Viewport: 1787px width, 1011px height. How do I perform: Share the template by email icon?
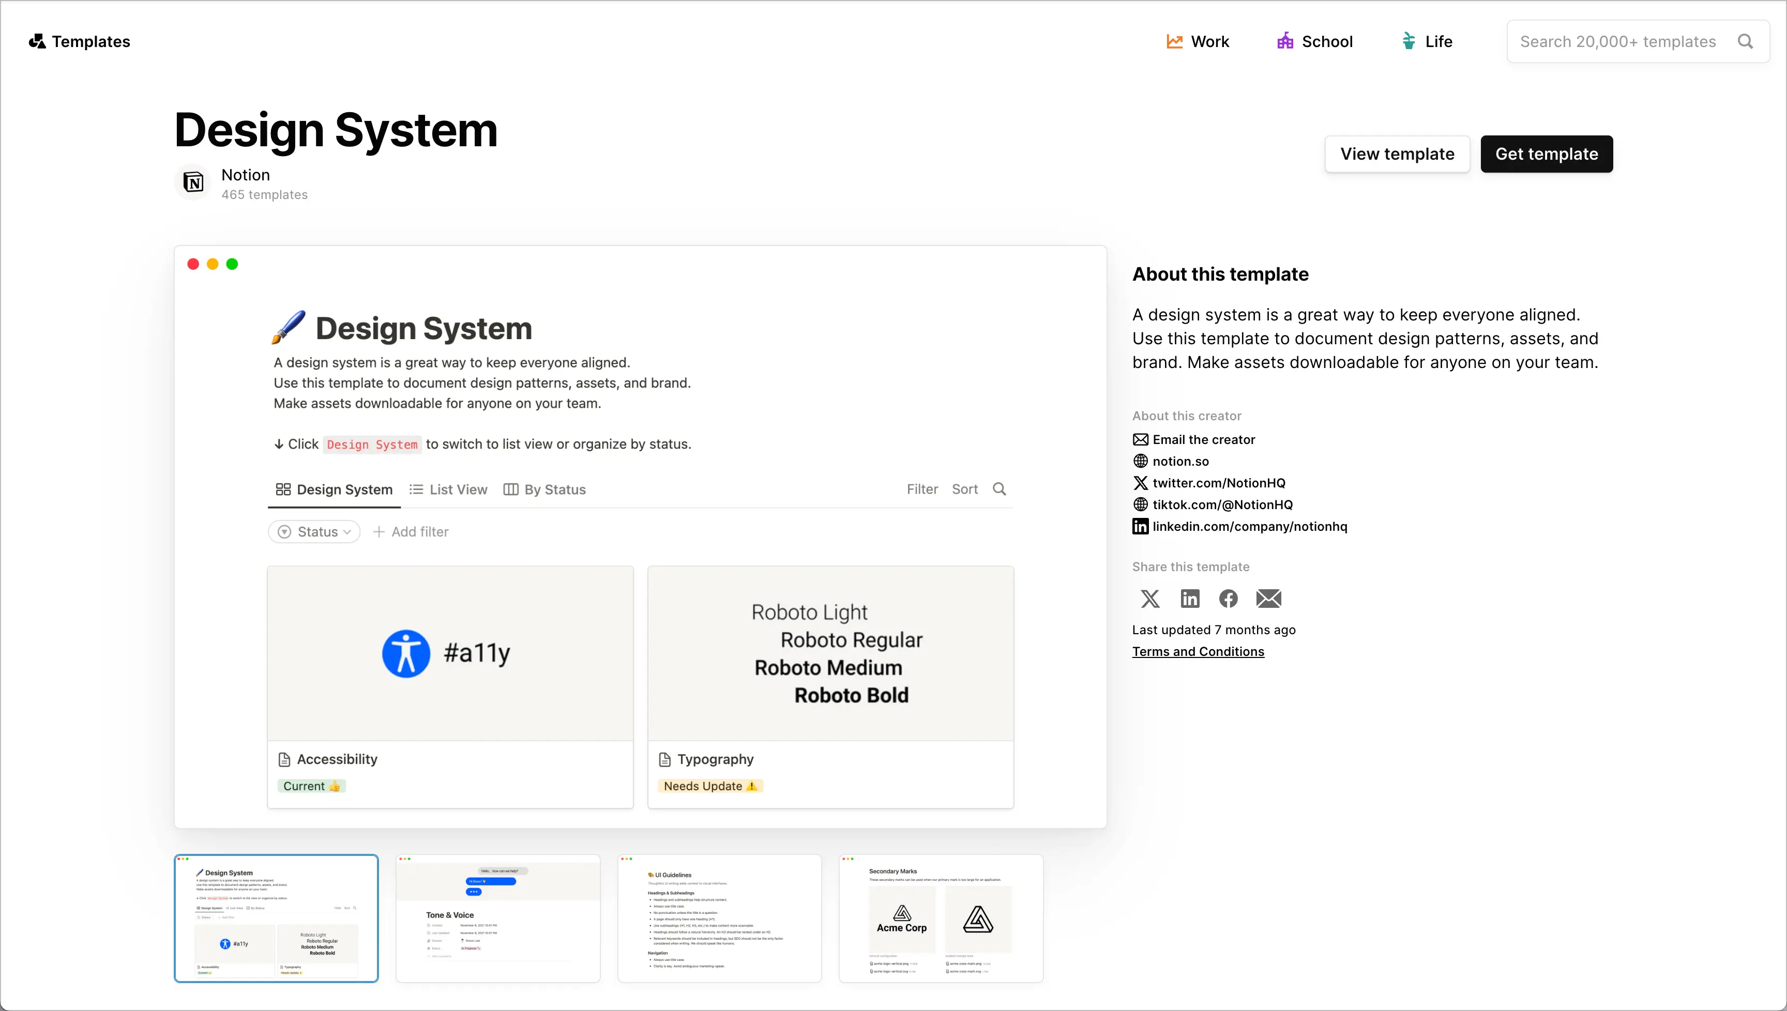tap(1268, 599)
